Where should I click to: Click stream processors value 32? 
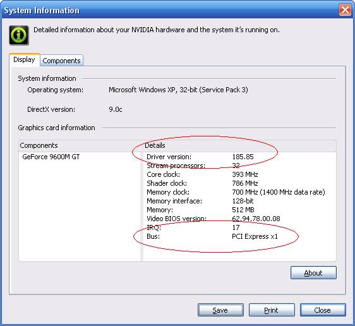pyautogui.click(x=236, y=166)
